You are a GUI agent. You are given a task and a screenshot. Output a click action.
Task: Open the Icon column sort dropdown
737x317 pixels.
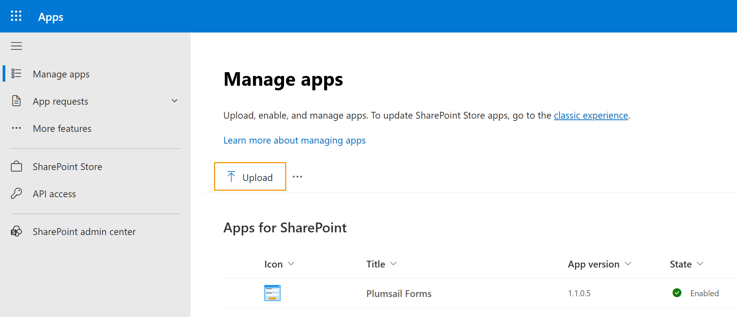(x=291, y=264)
